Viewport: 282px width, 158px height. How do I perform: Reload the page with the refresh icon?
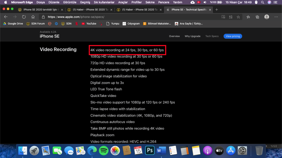tap(24, 17)
